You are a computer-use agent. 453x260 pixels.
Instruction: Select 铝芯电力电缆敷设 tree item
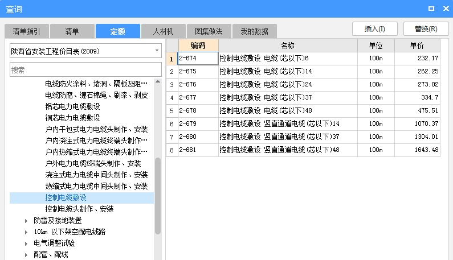[x=72, y=106]
